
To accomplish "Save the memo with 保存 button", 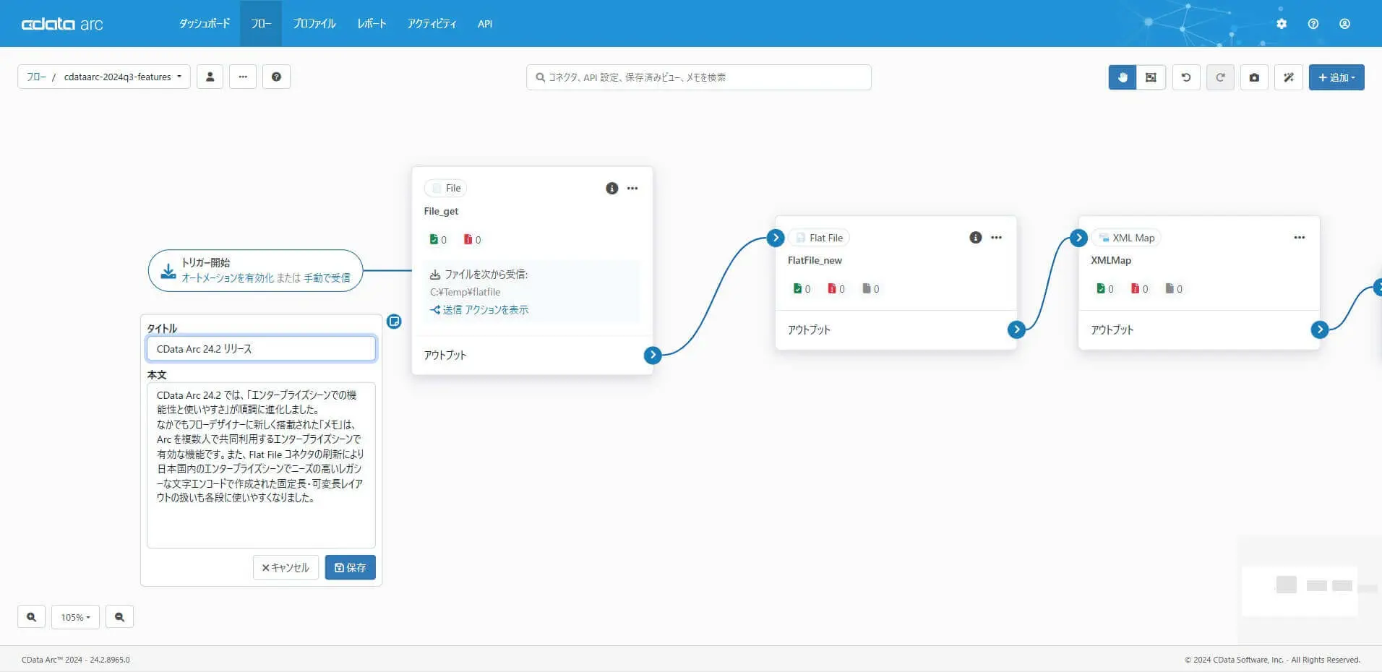I will (x=351, y=568).
